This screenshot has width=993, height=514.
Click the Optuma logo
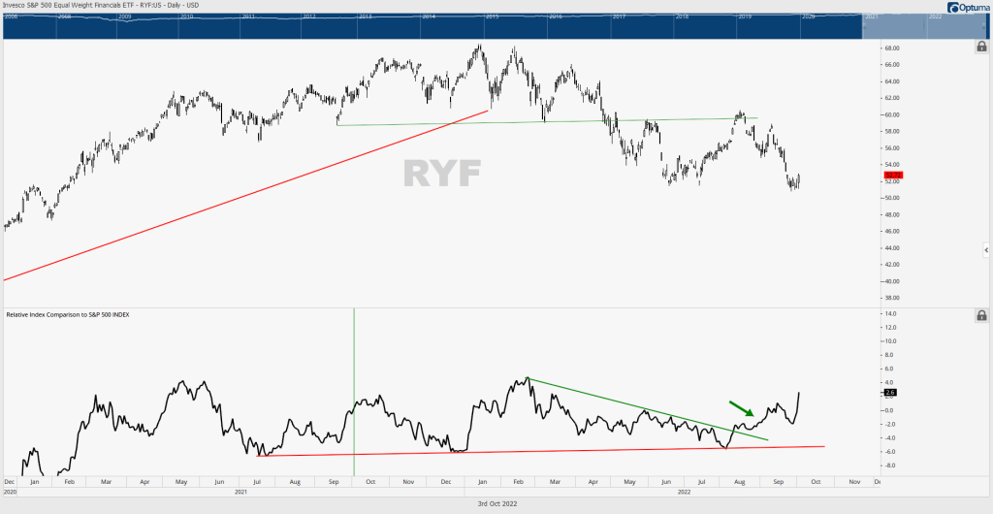pos(969,7)
